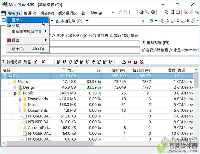Image resolution: width=200 pixels, height=154 pixels.
Task: Collapse the Public folder node
Action: [x=15, y=93]
